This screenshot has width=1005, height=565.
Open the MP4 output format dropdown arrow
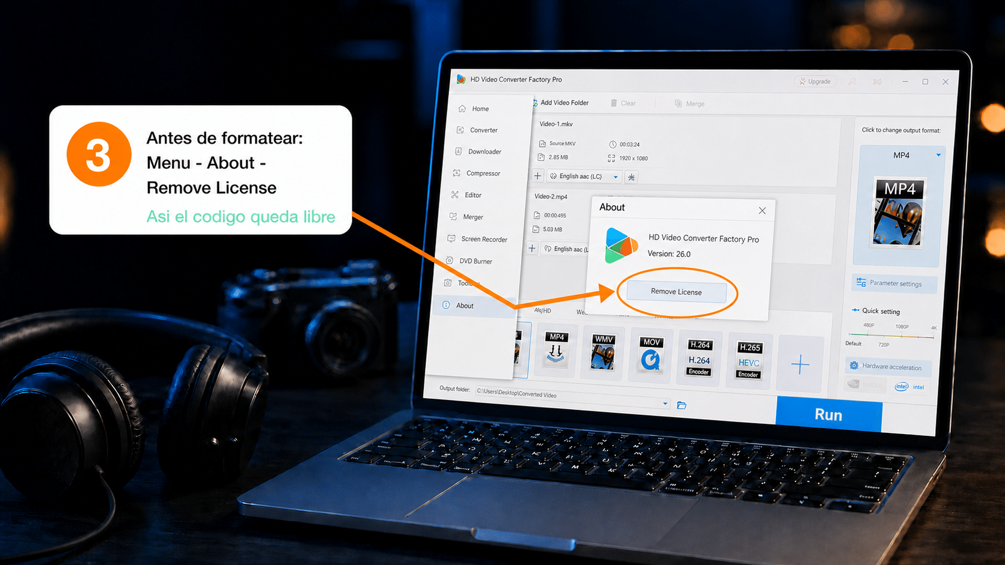click(x=938, y=155)
